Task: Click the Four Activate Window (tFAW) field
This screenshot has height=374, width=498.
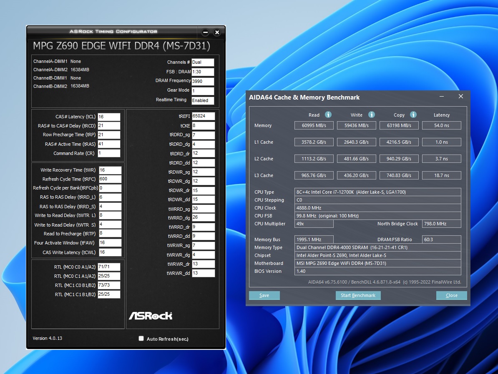Action: pyautogui.click(x=110, y=243)
